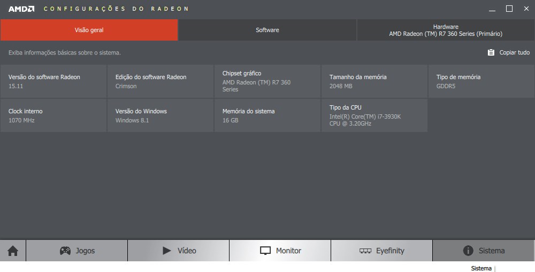Click the gamepad icon for Jogos

pyautogui.click(x=65, y=251)
